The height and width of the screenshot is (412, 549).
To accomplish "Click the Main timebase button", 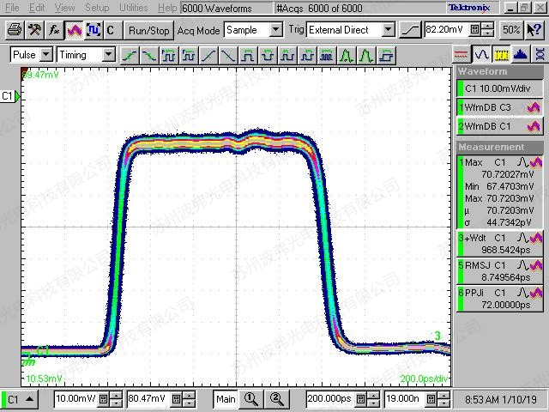I will click(226, 399).
